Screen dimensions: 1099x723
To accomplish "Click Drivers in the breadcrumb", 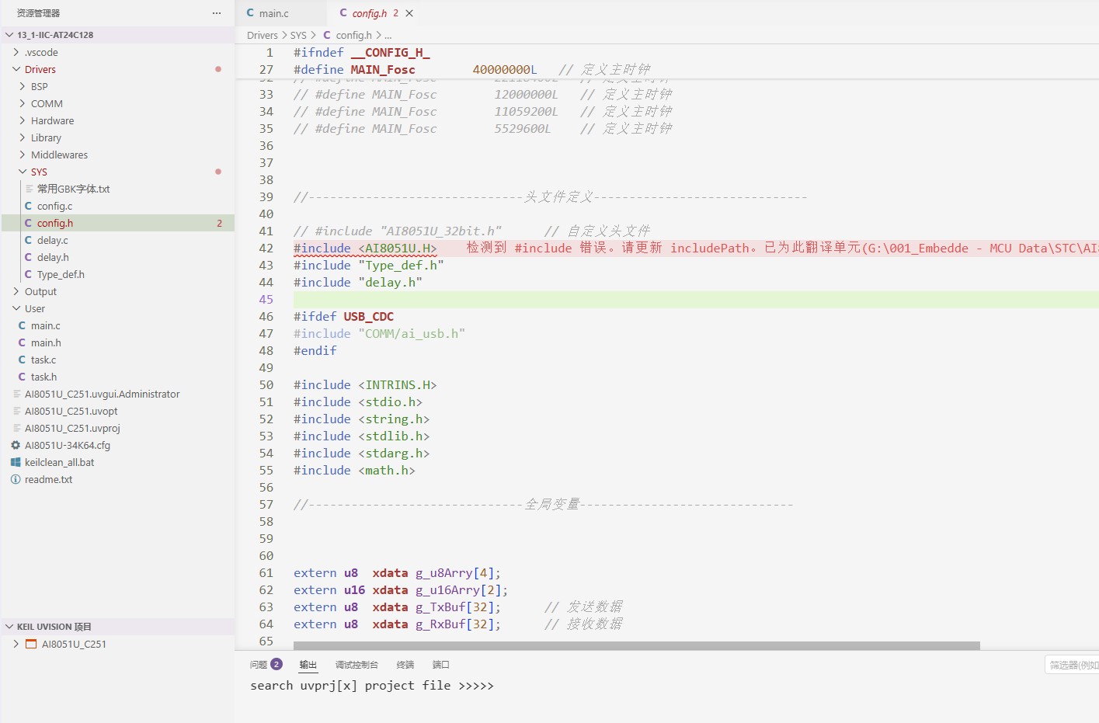I will click(x=263, y=35).
